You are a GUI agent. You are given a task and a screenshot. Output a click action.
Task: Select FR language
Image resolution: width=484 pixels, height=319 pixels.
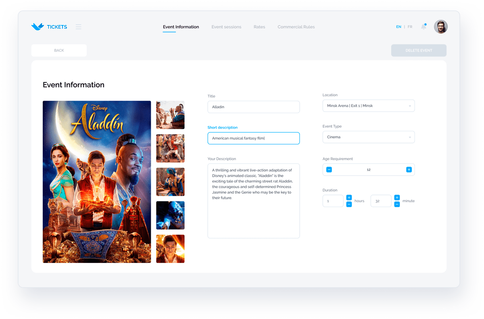(x=410, y=27)
